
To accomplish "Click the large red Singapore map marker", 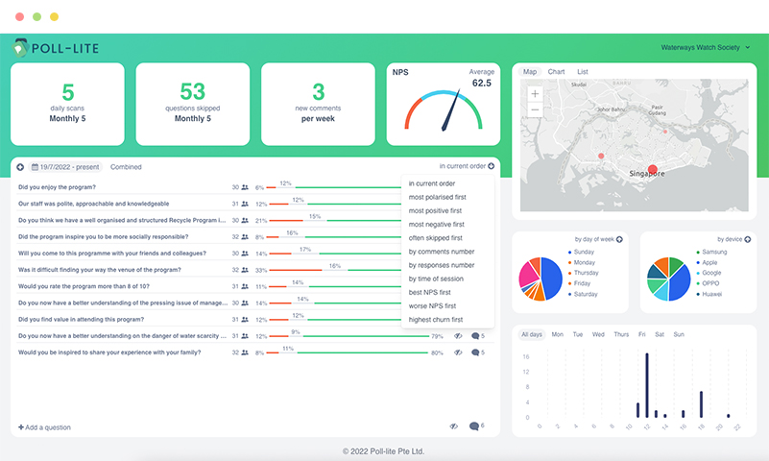I will pyautogui.click(x=652, y=170).
